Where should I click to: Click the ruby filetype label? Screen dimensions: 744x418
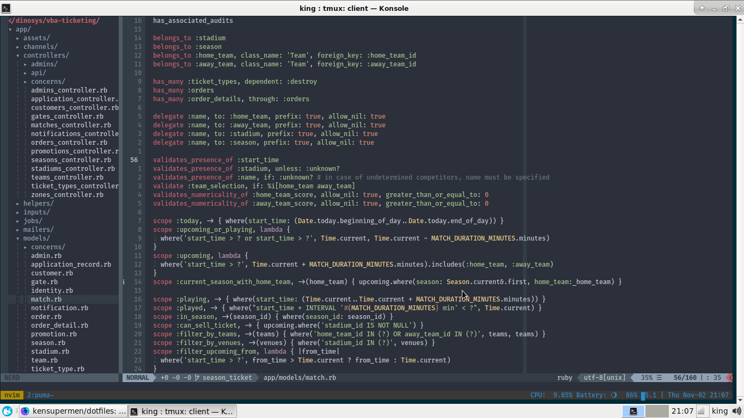click(x=565, y=377)
